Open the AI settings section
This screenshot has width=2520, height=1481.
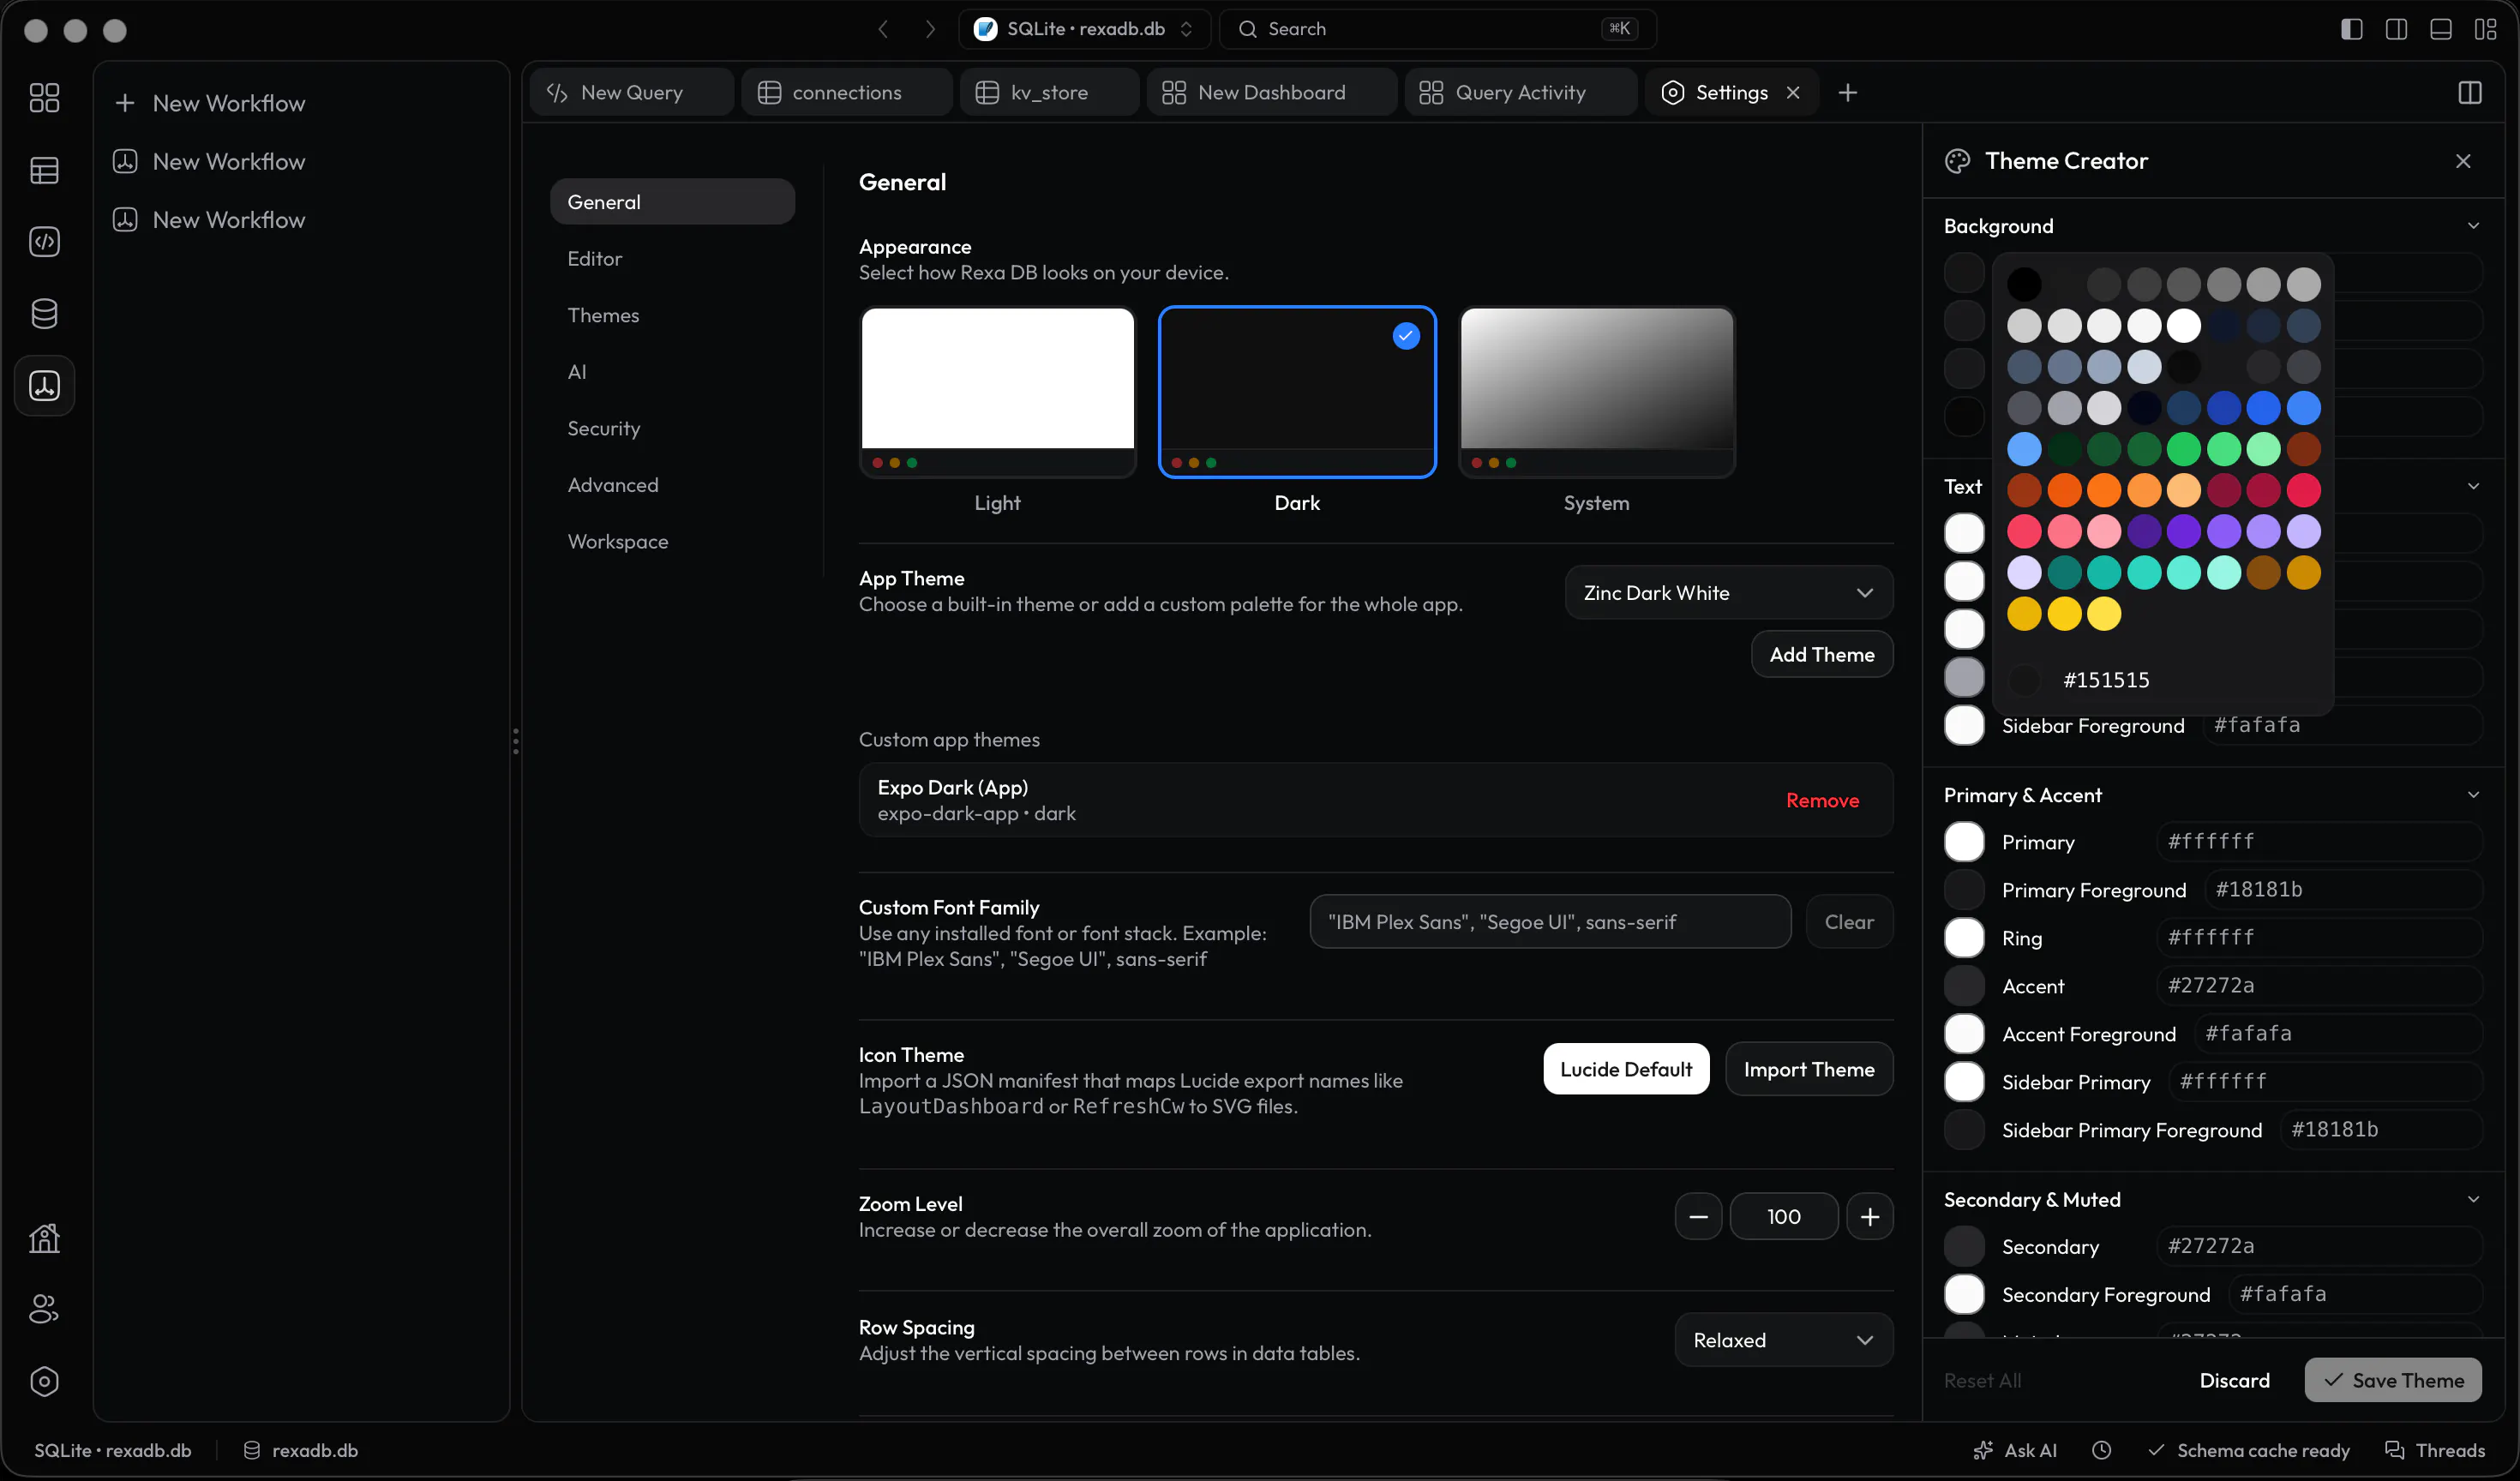[x=672, y=371]
